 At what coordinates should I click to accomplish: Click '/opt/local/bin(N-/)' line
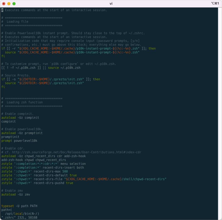tap(22, 214)
